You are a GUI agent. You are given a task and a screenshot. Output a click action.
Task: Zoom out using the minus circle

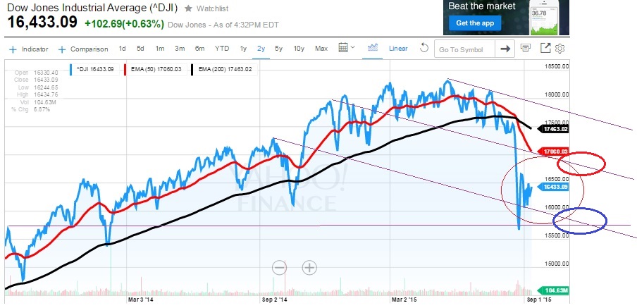tap(279, 267)
